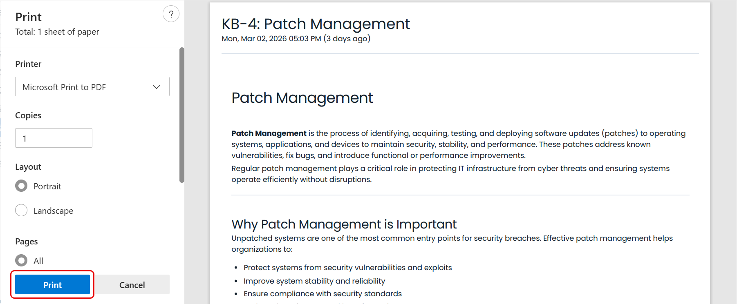Viewport: 737px width, 304px height.
Task: Click the 'Total: 1 sheet of paper' text
Action: 57,32
